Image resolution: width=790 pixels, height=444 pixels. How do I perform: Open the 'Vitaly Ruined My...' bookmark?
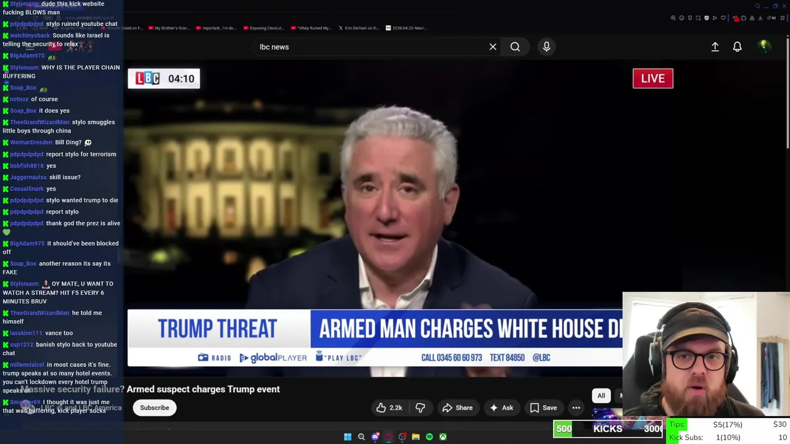pos(312,28)
